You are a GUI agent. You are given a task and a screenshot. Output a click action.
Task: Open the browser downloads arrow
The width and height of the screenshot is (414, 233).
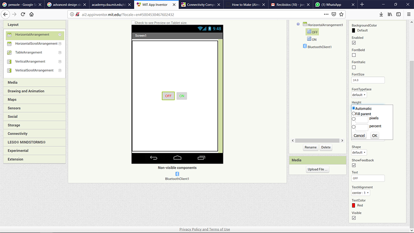(381, 14)
